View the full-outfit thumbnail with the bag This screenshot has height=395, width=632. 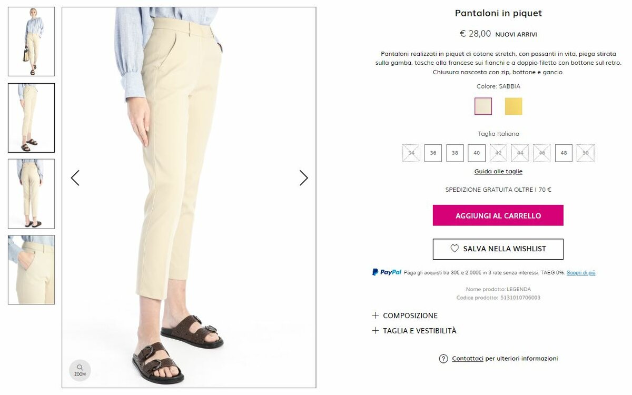(31, 42)
